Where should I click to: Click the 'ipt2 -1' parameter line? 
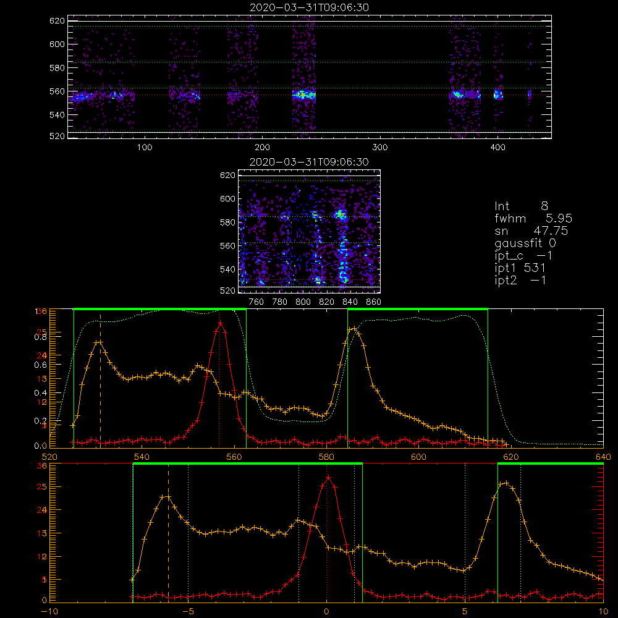[520, 280]
